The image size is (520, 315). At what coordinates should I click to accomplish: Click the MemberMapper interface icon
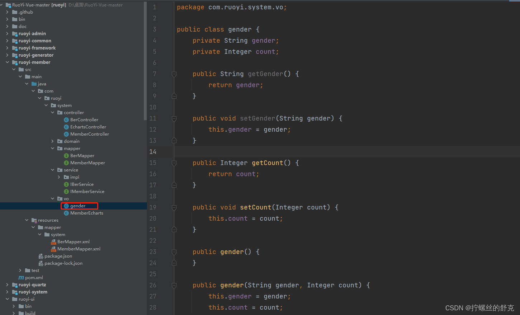(x=66, y=163)
